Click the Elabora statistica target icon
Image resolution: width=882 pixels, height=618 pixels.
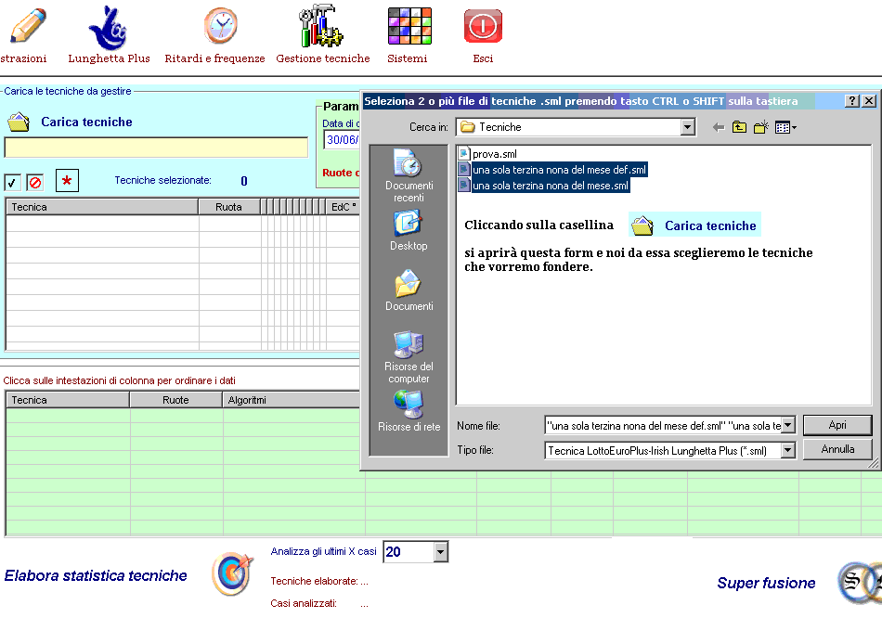coord(232,573)
